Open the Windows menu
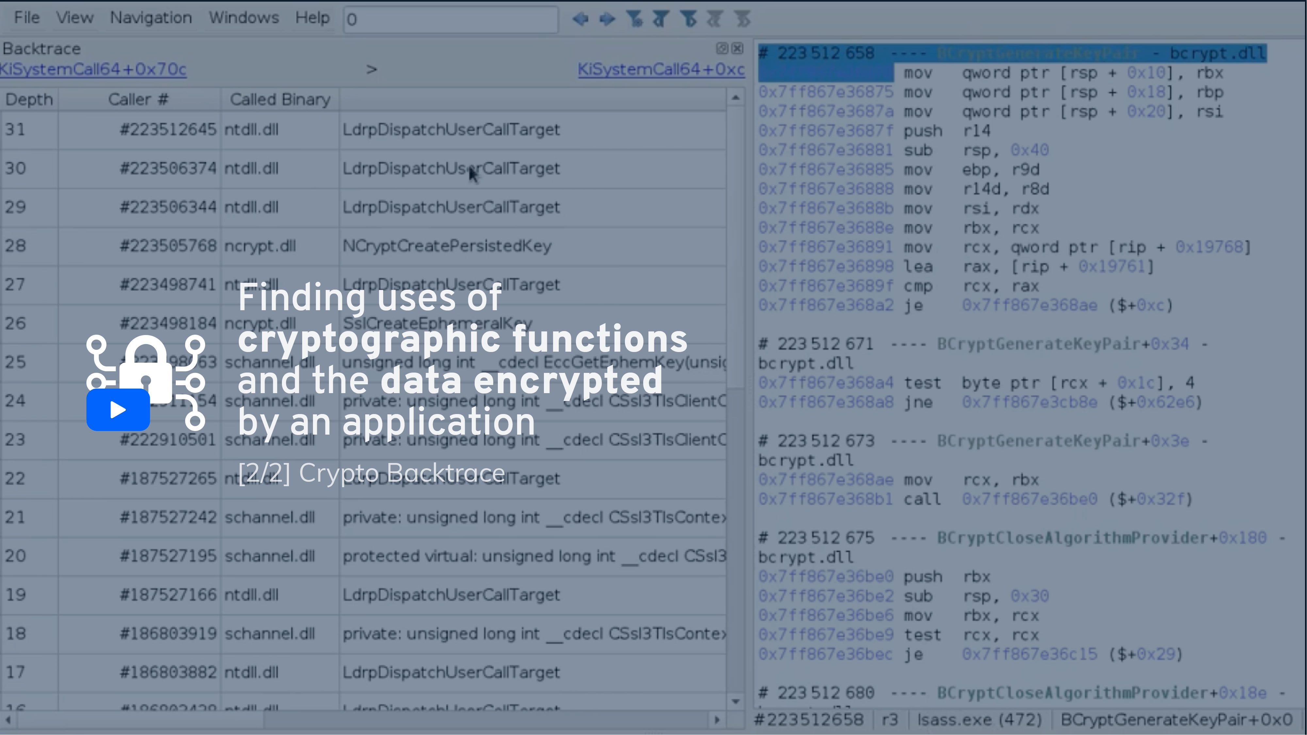This screenshot has height=735, width=1307. coord(244,18)
